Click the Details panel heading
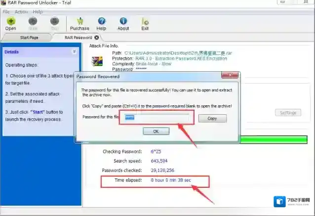Image resolution: width=315 pixels, height=216 pixels. pos(11,52)
